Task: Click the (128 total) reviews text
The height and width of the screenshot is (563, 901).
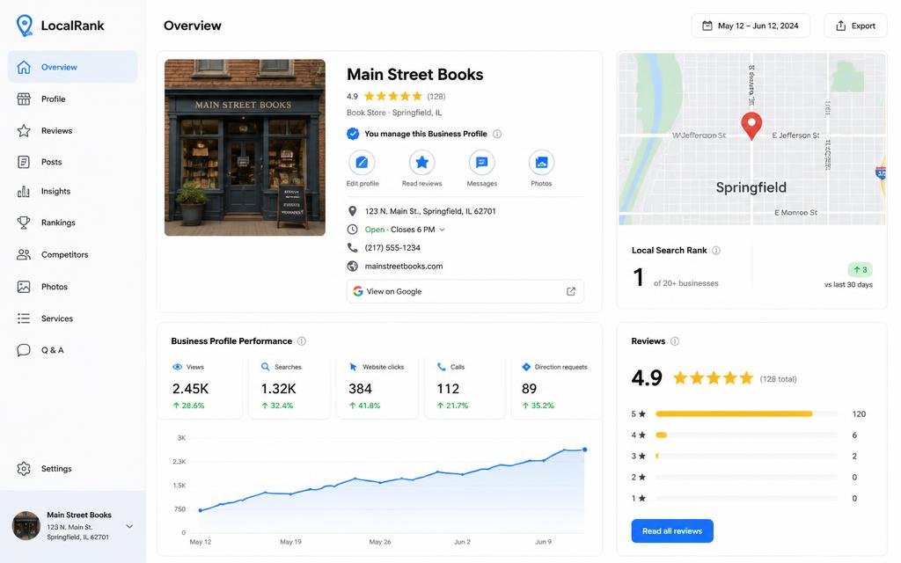Action: pos(778,379)
